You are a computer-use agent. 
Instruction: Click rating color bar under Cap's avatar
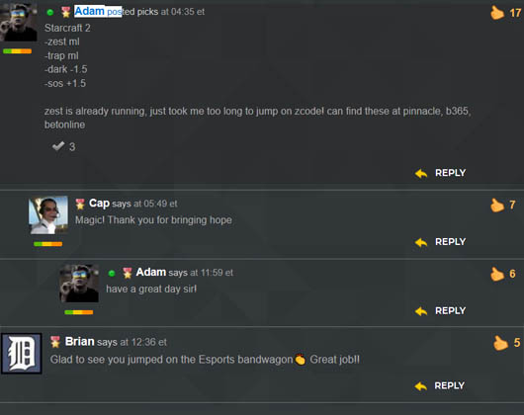[x=48, y=244]
